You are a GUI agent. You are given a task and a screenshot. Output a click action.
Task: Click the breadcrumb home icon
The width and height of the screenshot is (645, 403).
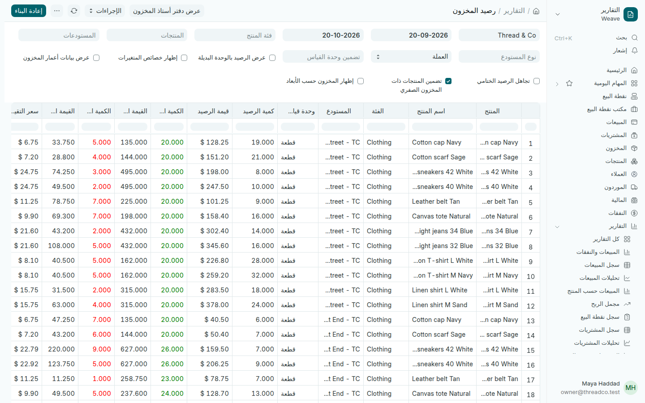click(x=536, y=11)
